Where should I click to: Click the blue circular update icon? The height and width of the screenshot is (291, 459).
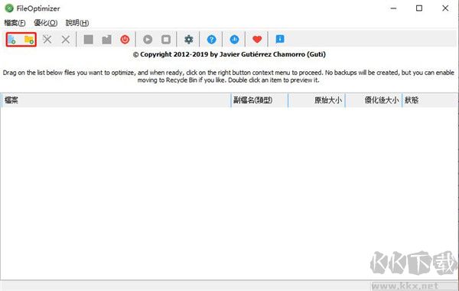click(x=234, y=39)
